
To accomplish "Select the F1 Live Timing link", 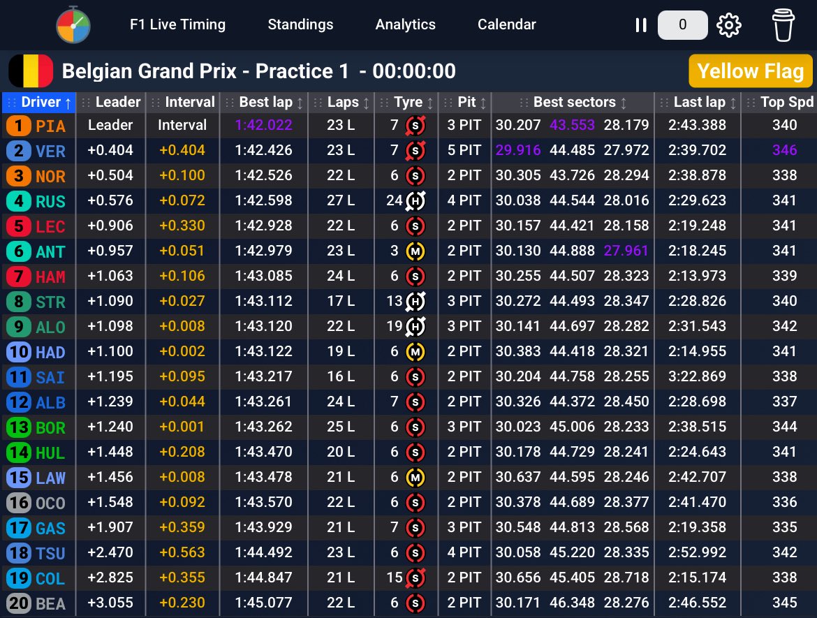I will coord(177,24).
